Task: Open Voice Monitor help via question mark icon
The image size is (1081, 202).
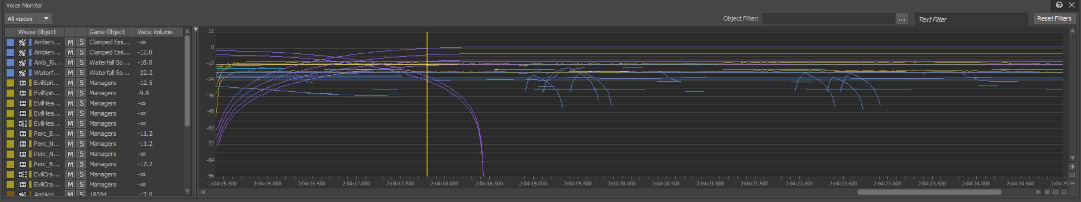Action: [1059, 5]
